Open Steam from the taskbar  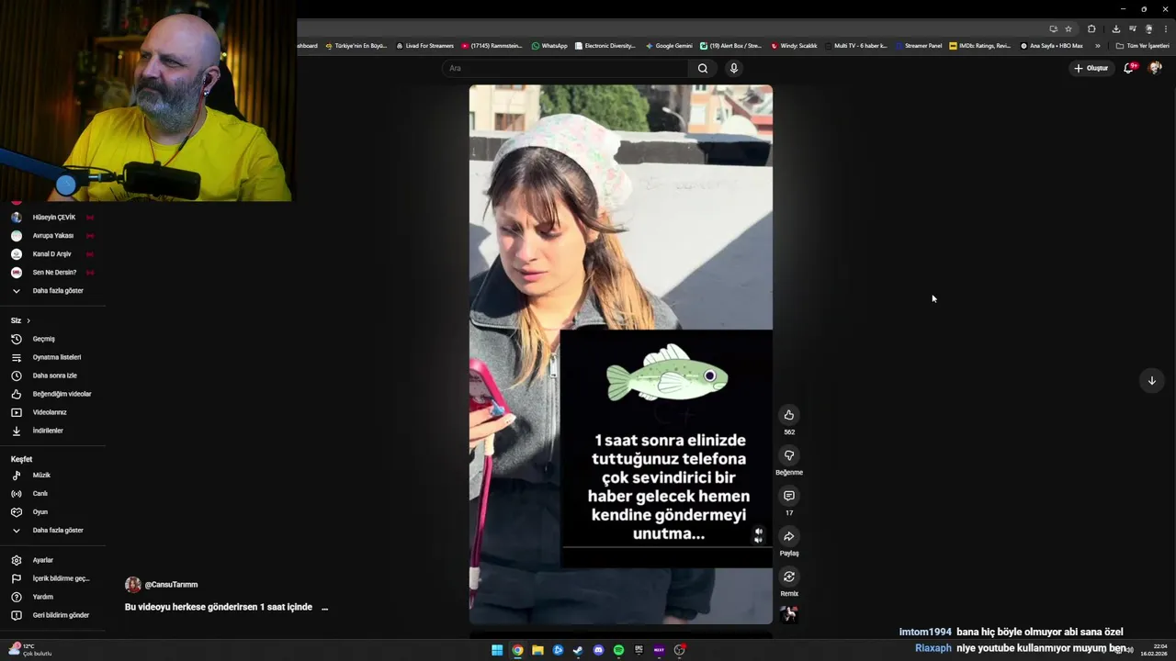578,650
